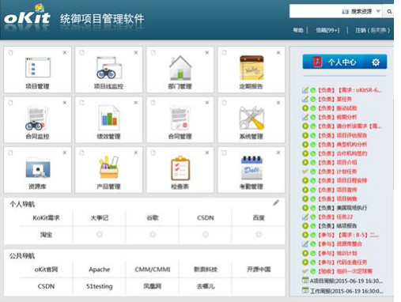401x302 pixels.
Task: Click the page icon on 考勤管理 tile
Action: pos(225,153)
